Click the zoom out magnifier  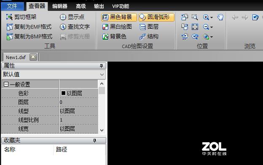(206, 27)
